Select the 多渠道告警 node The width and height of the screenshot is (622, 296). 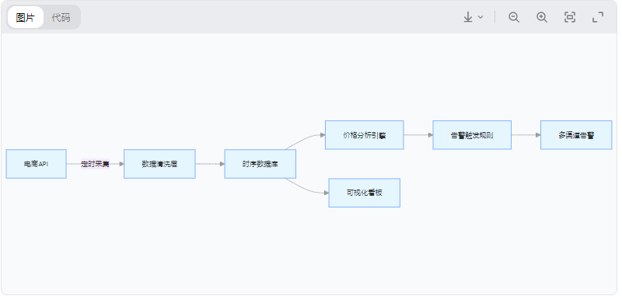tap(576, 134)
